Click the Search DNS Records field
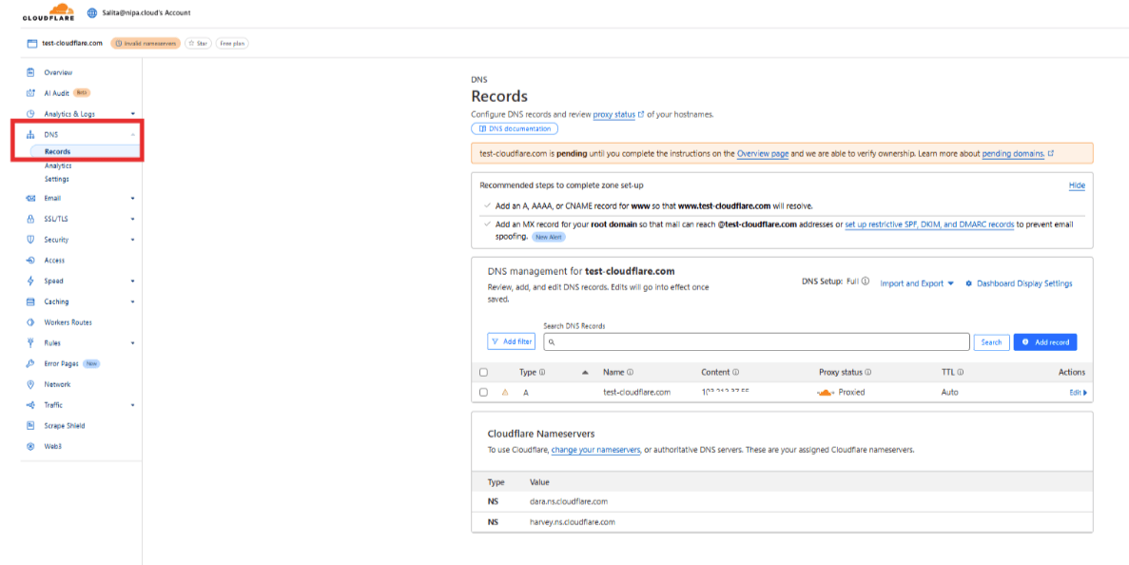This screenshot has height=565, width=1129. point(757,341)
